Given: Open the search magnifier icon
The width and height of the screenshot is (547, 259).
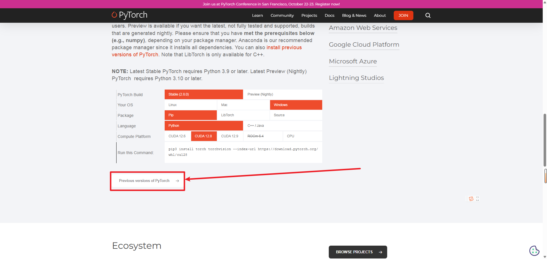Looking at the screenshot, I should pos(428,15).
